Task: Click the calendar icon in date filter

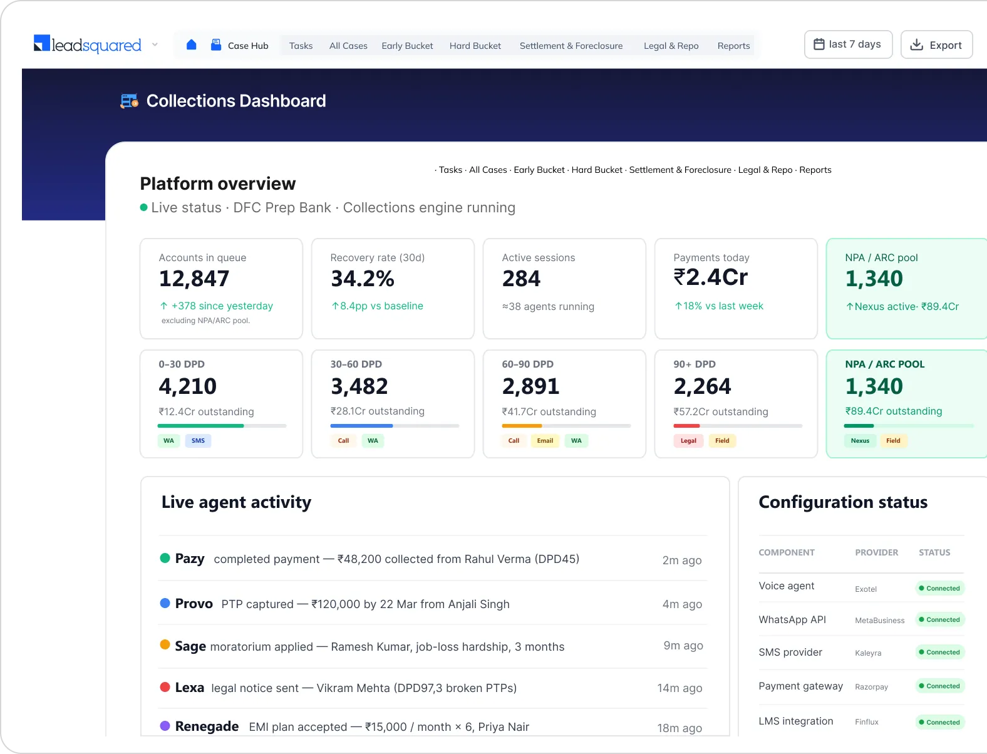Action: 819,44
